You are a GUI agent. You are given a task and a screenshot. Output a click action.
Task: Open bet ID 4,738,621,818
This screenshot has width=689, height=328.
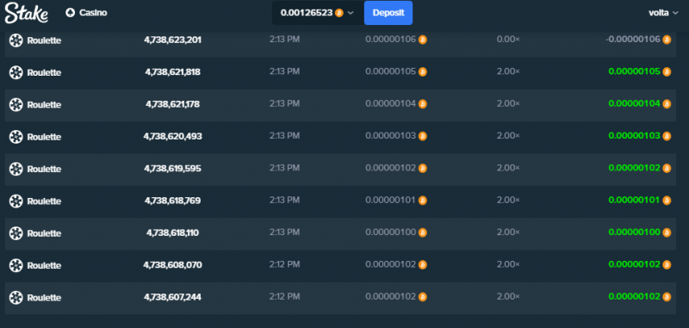click(x=173, y=72)
